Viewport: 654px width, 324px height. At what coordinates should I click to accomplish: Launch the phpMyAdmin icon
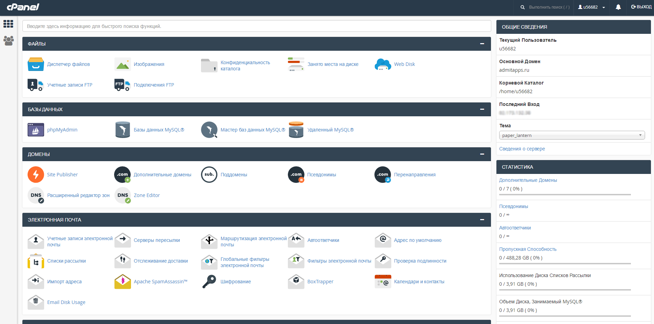pos(36,130)
